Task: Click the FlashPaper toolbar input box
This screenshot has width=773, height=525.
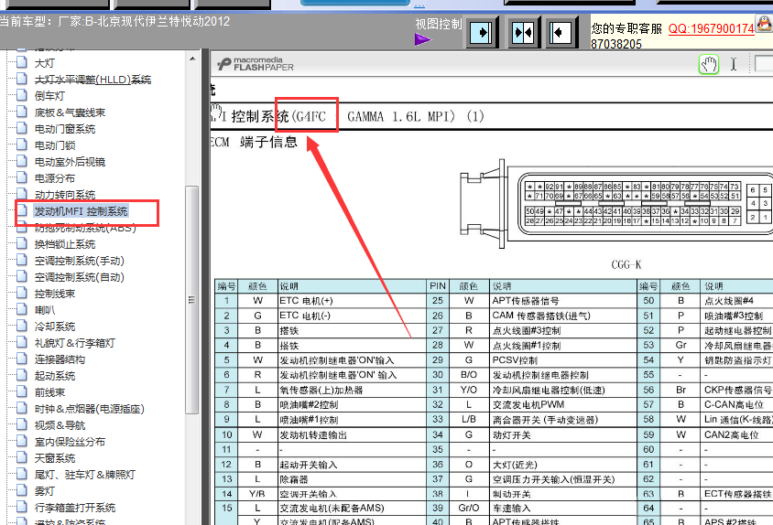Action: point(764,64)
